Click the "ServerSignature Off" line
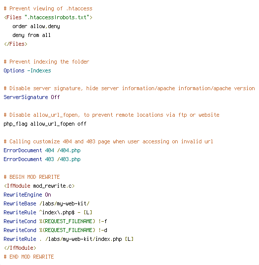259x265 pixels. [32, 97]
